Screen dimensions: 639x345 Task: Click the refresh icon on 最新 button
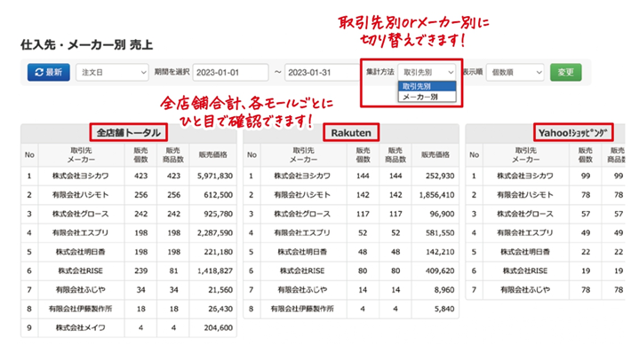tap(39, 72)
